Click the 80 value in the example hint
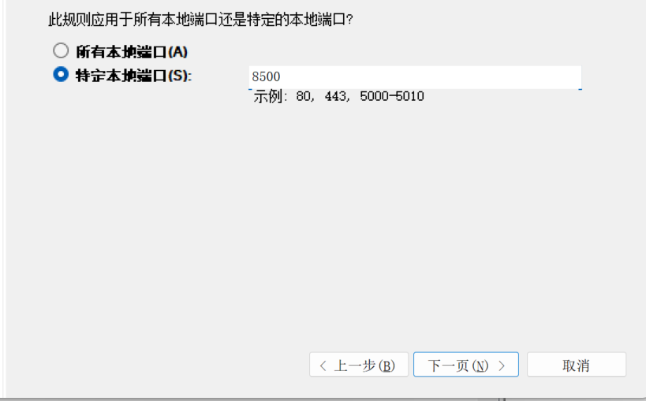 click(x=303, y=96)
